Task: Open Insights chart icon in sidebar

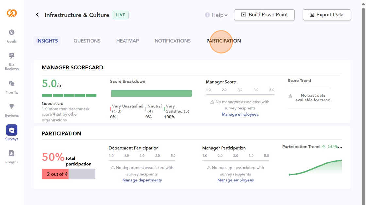Action: click(12, 153)
